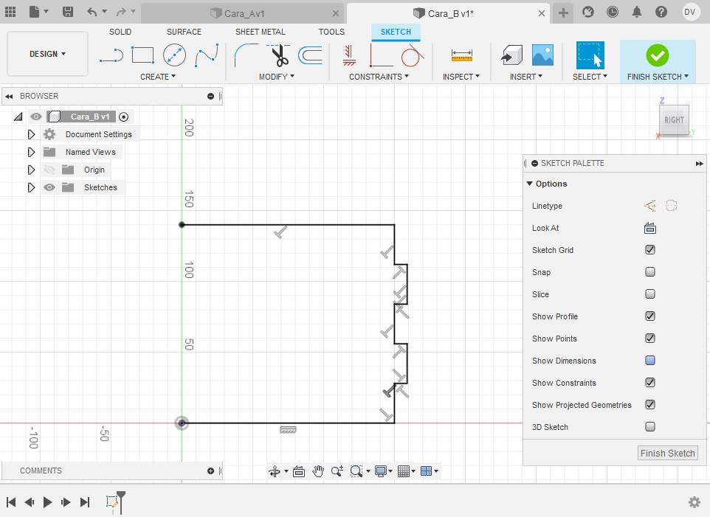Screen dimensions: 710x517
Task: Activate the Fit Point Spline tool
Action: (207, 55)
